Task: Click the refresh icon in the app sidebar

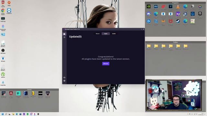Action: [64, 78]
